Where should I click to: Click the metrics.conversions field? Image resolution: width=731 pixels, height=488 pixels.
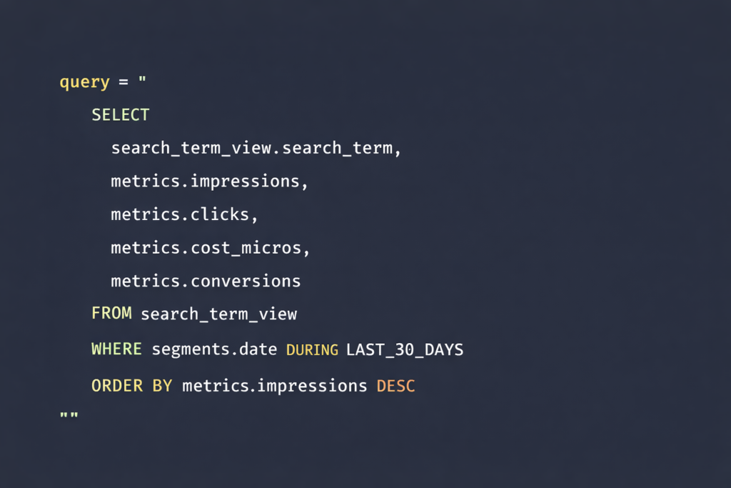point(206,281)
